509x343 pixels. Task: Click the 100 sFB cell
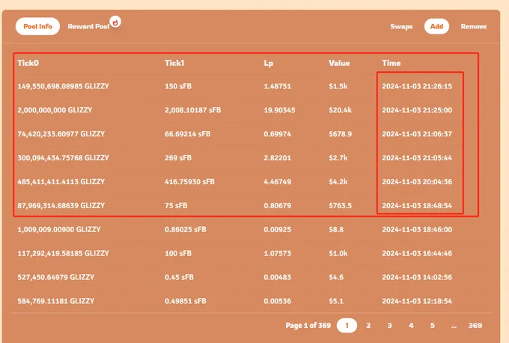click(x=178, y=253)
